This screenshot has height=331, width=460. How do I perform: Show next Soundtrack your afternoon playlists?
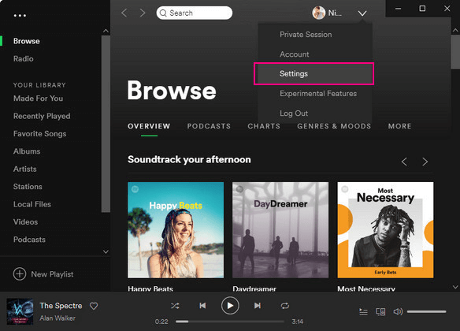(425, 162)
